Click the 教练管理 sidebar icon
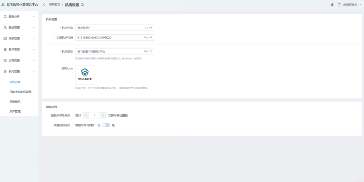The image size is (364, 182). pyautogui.click(x=5, y=27)
